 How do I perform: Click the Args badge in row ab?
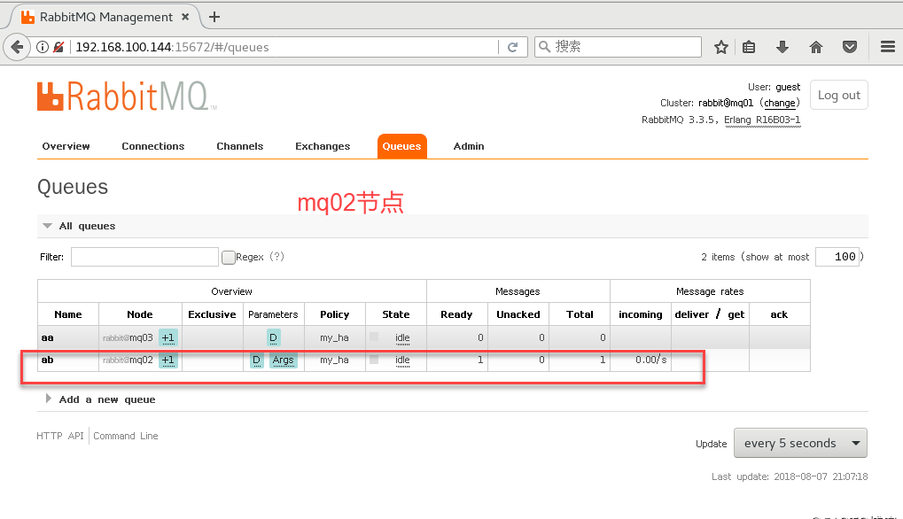[x=283, y=360]
